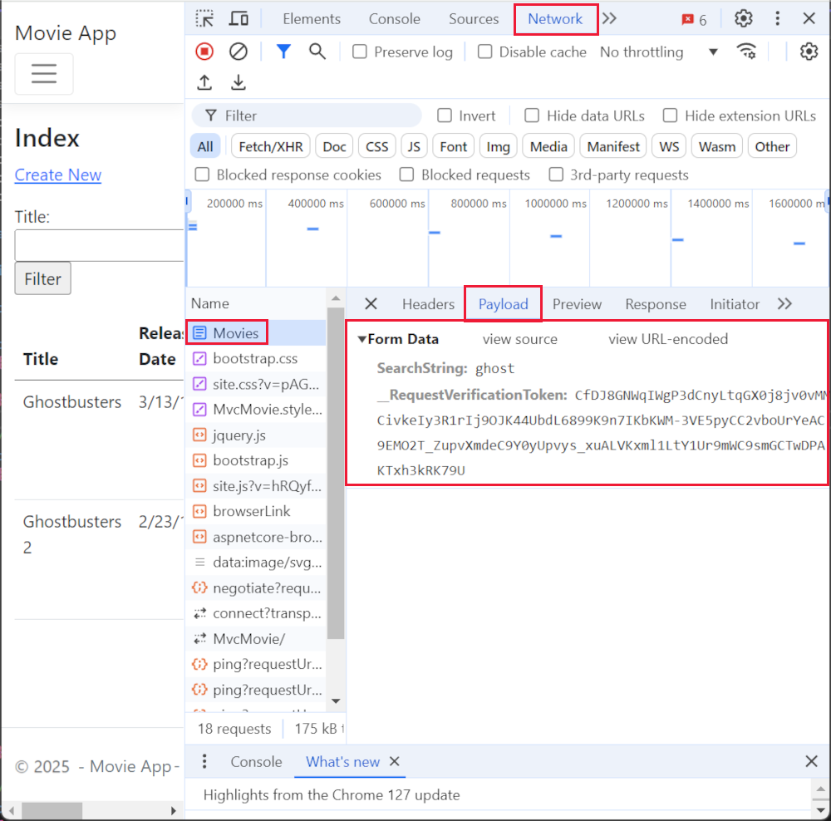Image resolution: width=831 pixels, height=821 pixels.
Task: Open Network panel settings gear
Action: [809, 52]
